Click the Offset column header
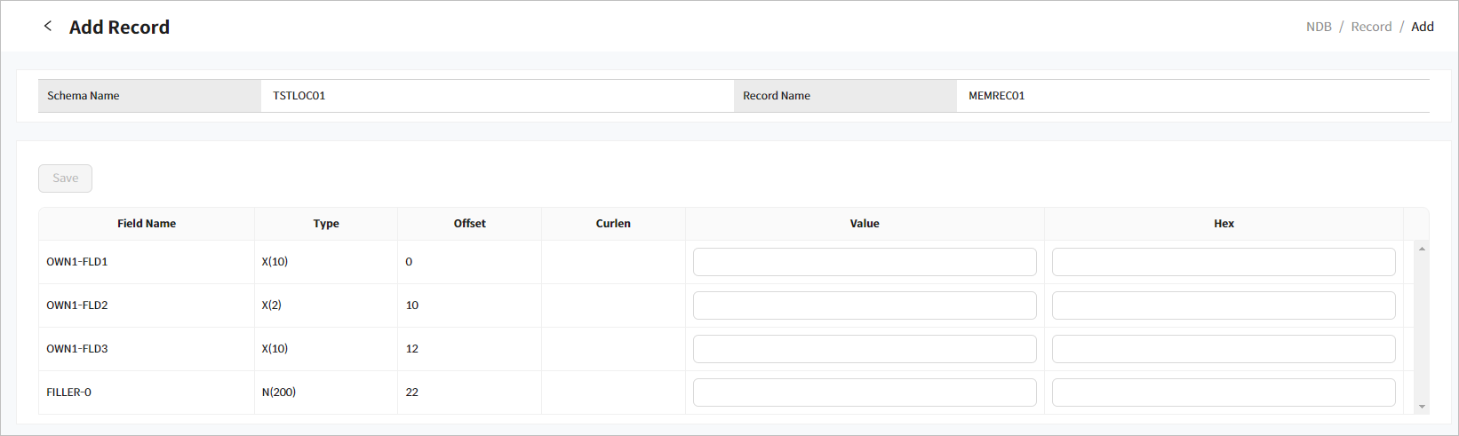 pyautogui.click(x=469, y=224)
